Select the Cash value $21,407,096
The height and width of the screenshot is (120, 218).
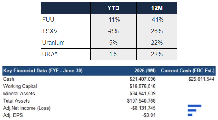point(143,79)
